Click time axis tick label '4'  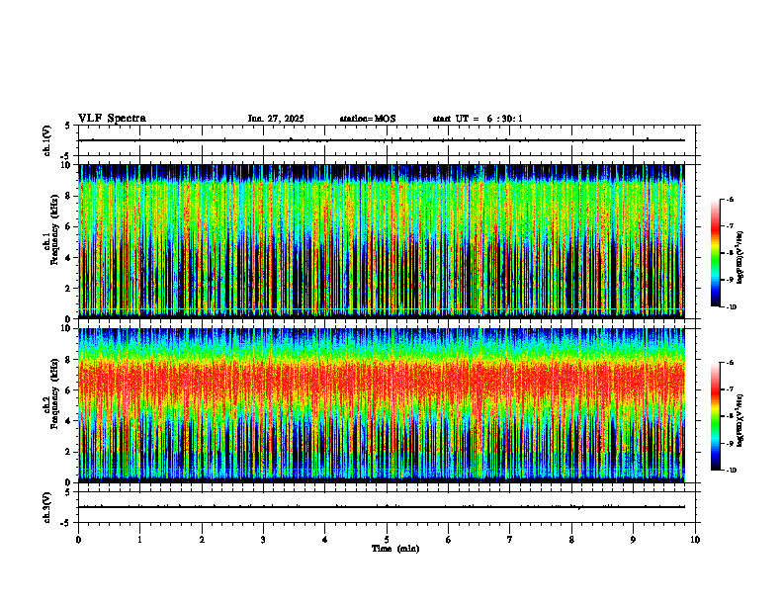[x=325, y=540]
